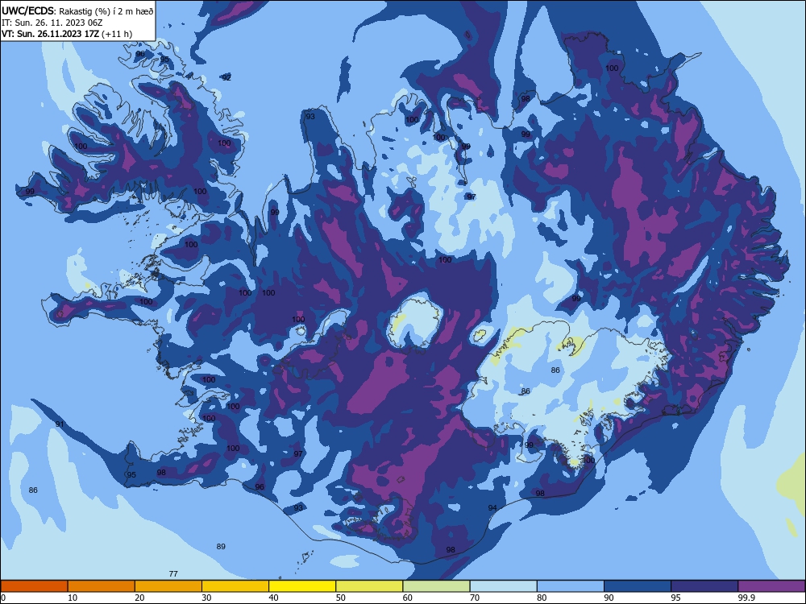The image size is (806, 604).
Task: Select the legend tick label "90"
Action: [x=609, y=598]
